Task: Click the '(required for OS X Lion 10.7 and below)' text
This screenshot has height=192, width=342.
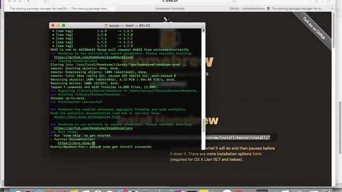Action: click(206, 159)
